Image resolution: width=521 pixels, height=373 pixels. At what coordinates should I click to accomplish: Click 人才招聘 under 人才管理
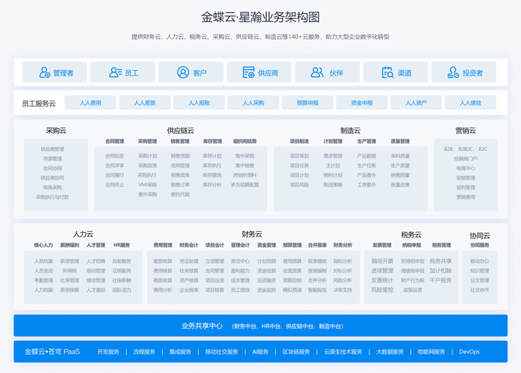tap(96, 261)
